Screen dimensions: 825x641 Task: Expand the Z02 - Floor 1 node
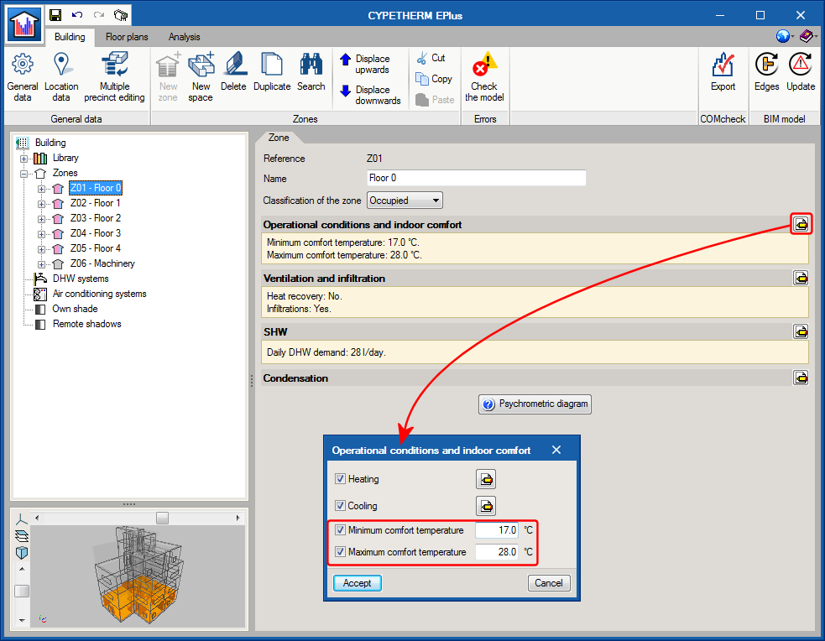coord(41,203)
